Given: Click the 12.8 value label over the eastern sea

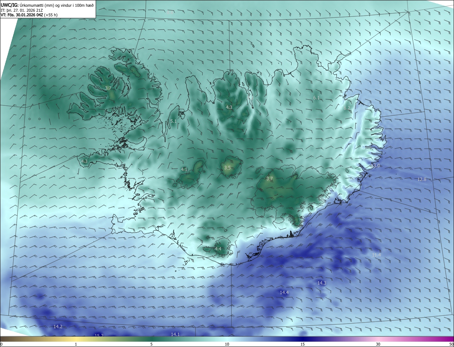Looking at the screenshot, I should click(422, 180).
